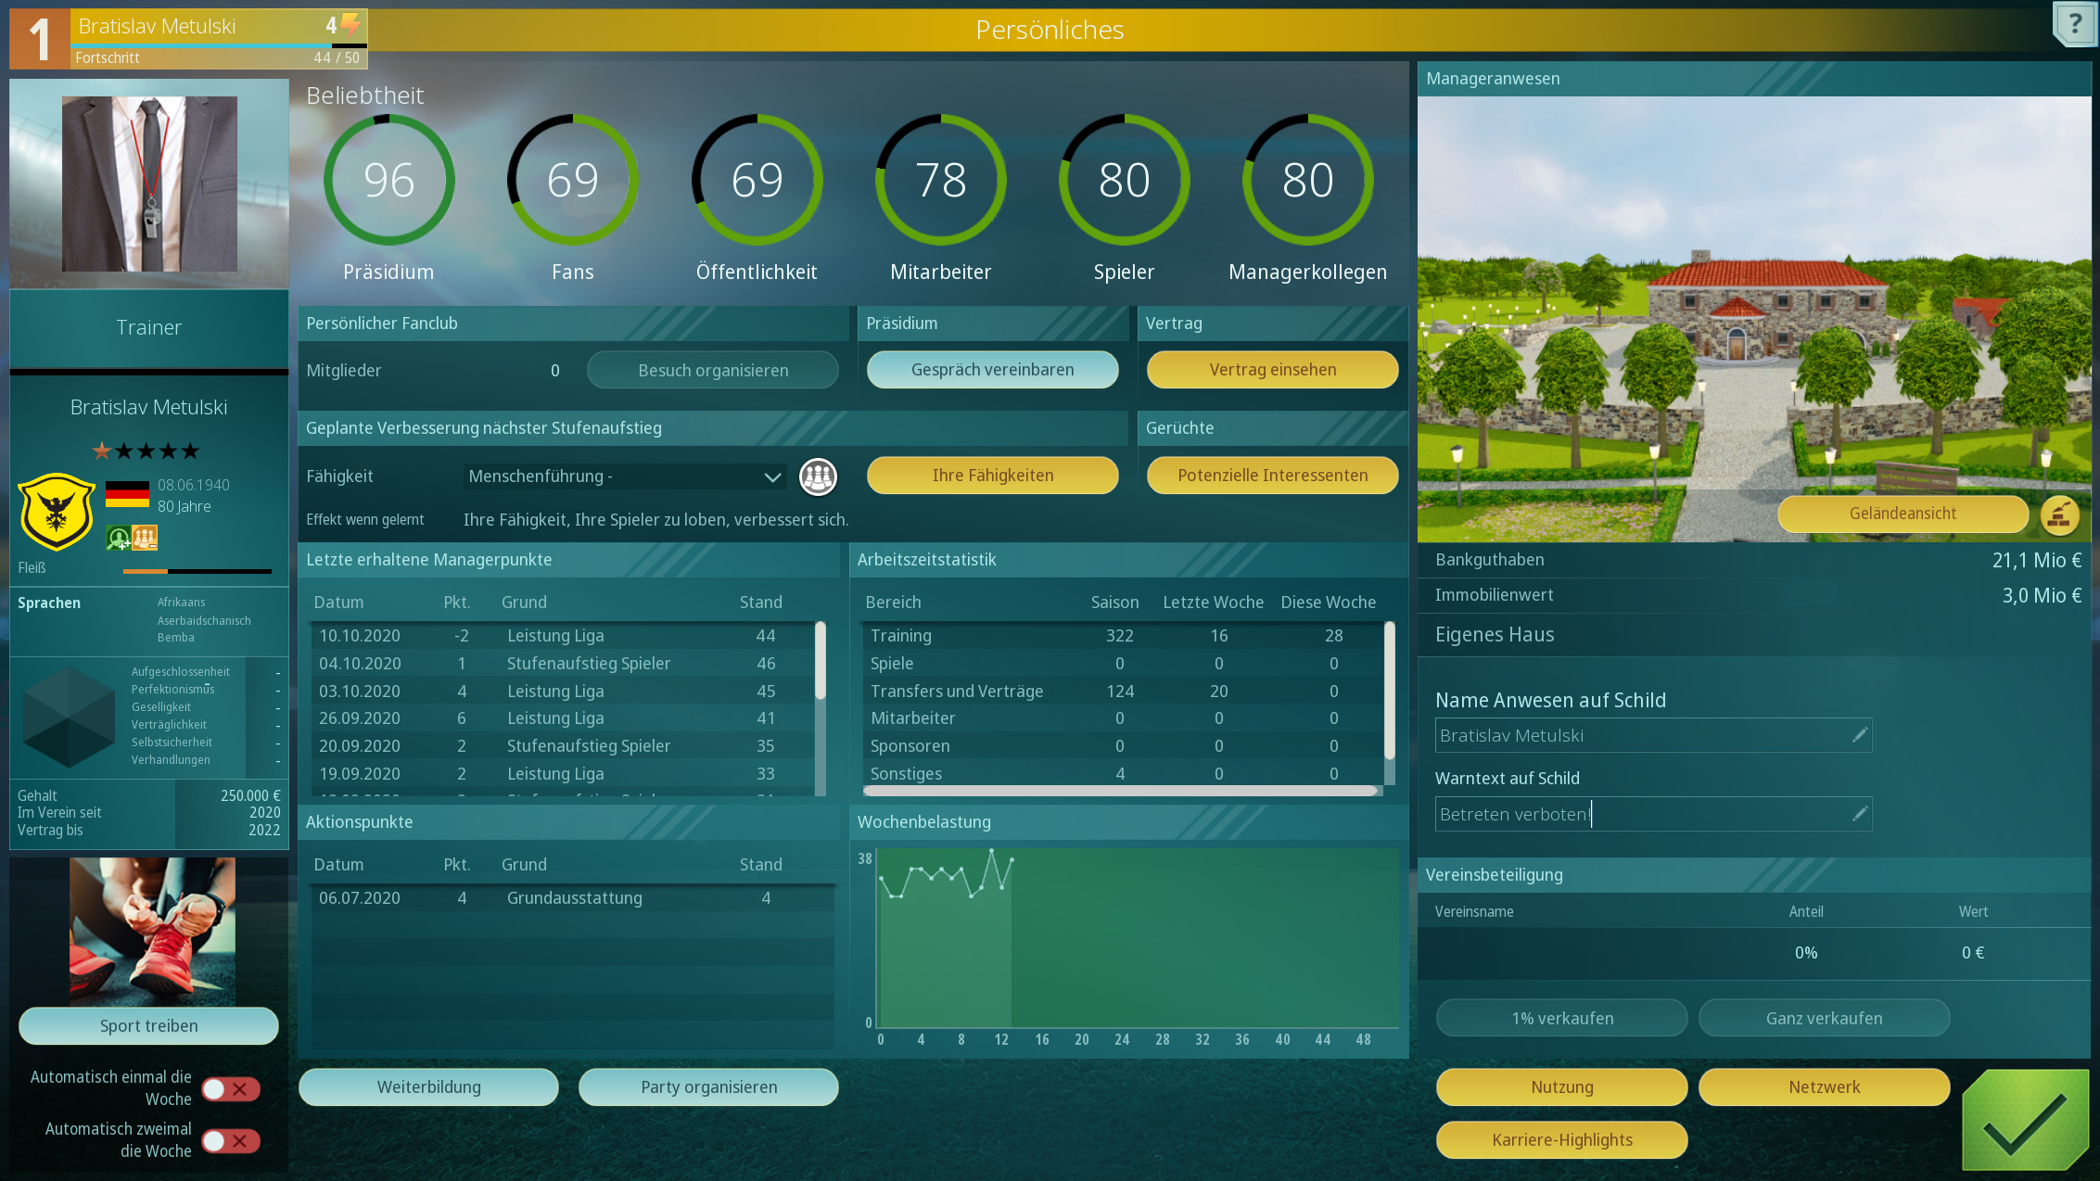This screenshot has width=2100, height=1181.
Task: Open Karriere-Highlights
Action: click(1561, 1140)
